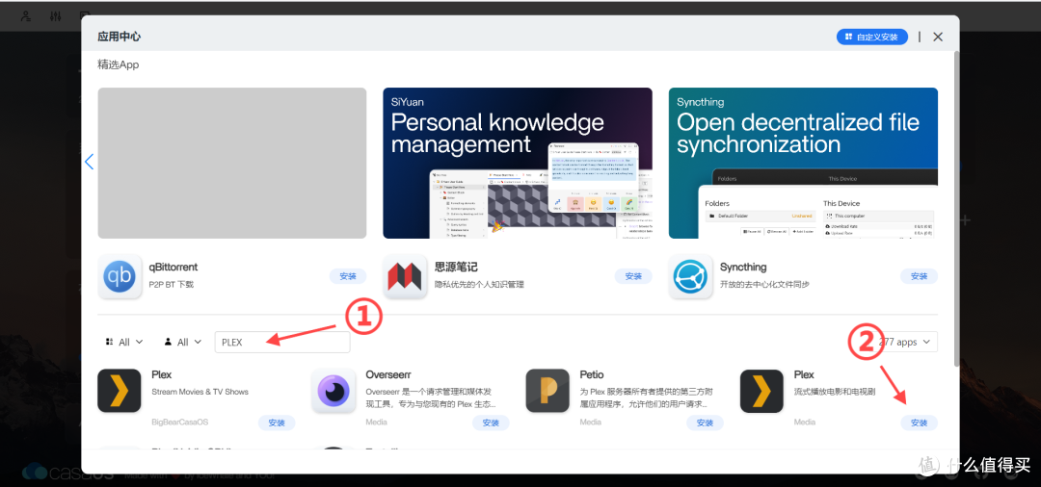The image size is (1041, 487).
Task: Click the Media category label under Petio
Action: [x=591, y=423]
